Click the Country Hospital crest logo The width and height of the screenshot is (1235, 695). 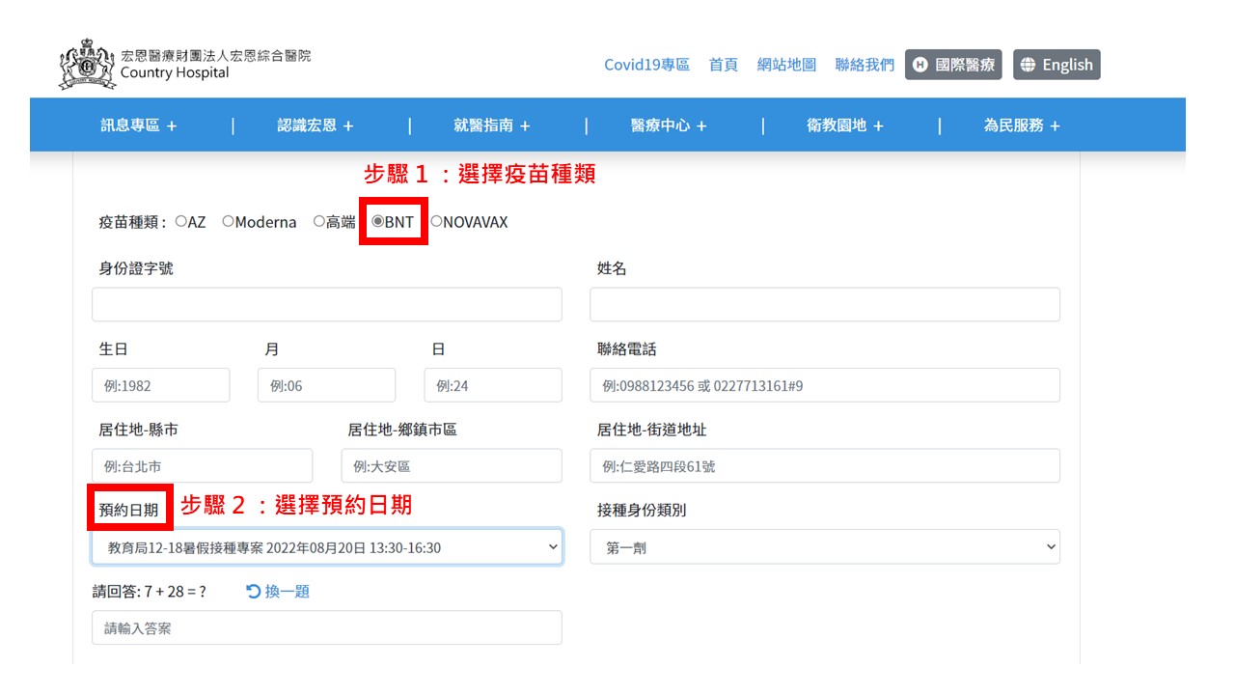coord(87,66)
